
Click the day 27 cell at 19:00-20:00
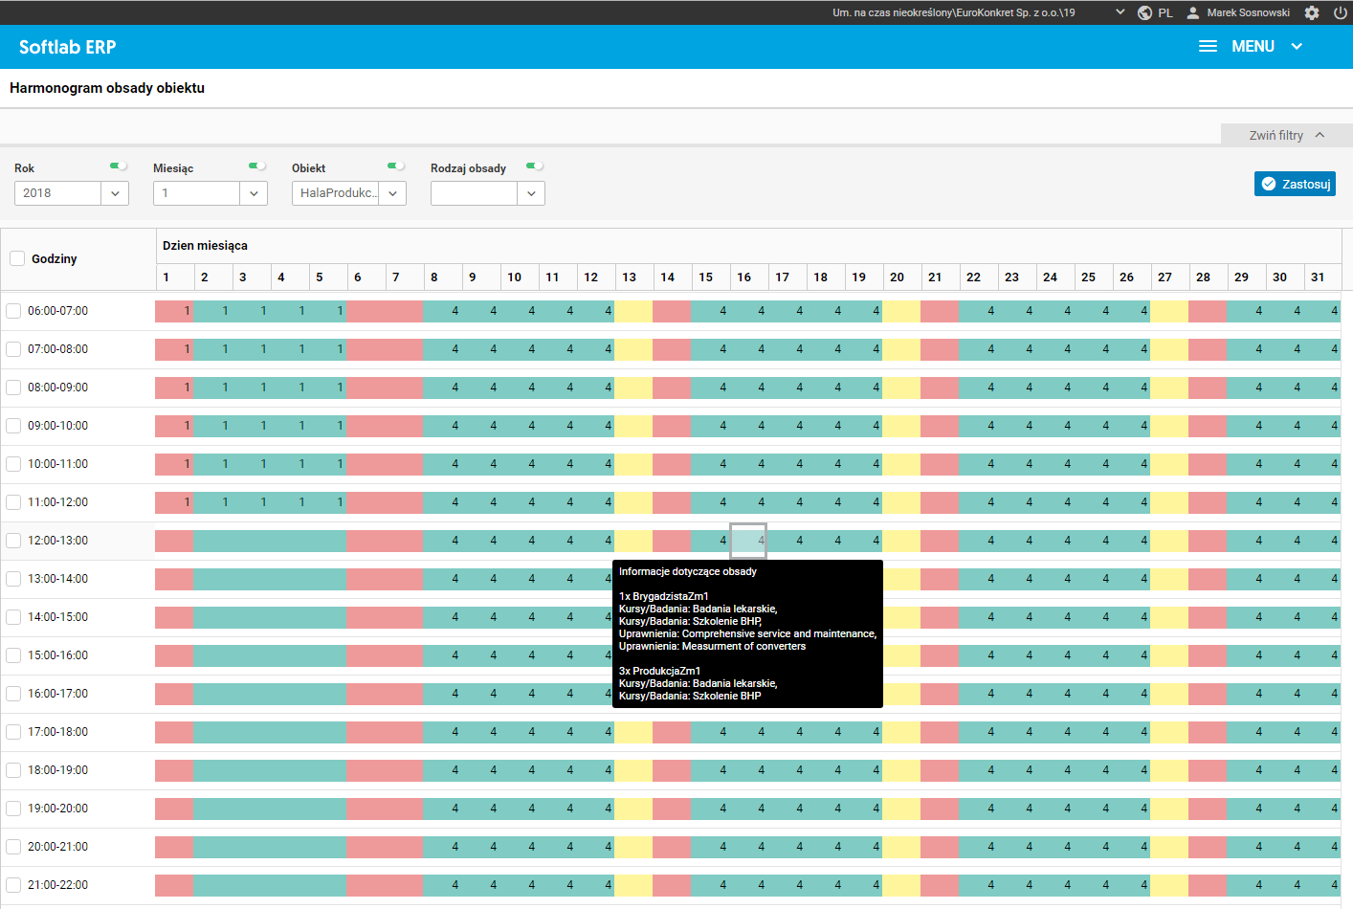tap(1169, 809)
